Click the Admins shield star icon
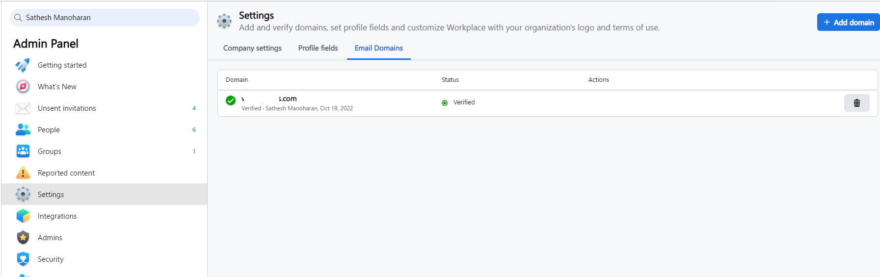880x277 pixels. (x=23, y=238)
